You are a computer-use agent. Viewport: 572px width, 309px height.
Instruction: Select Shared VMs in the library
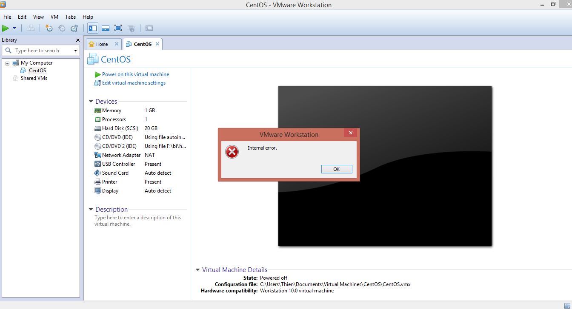click(34, 78)
